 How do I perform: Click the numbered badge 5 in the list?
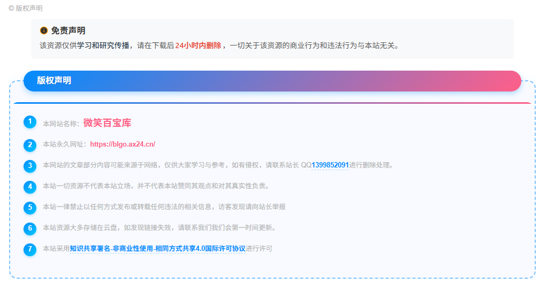(x=30, y=208)
